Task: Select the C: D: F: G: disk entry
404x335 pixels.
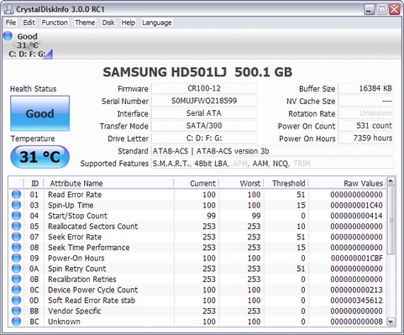Action: pyautogui.click(x=27, y=54)
